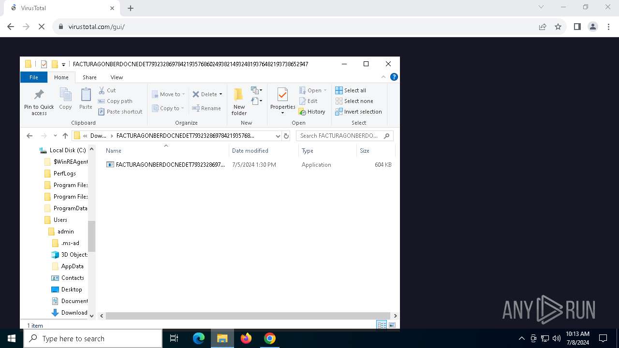Click Up one level arrow
Screen dimensions: 619x348
(x=65, y=136)
